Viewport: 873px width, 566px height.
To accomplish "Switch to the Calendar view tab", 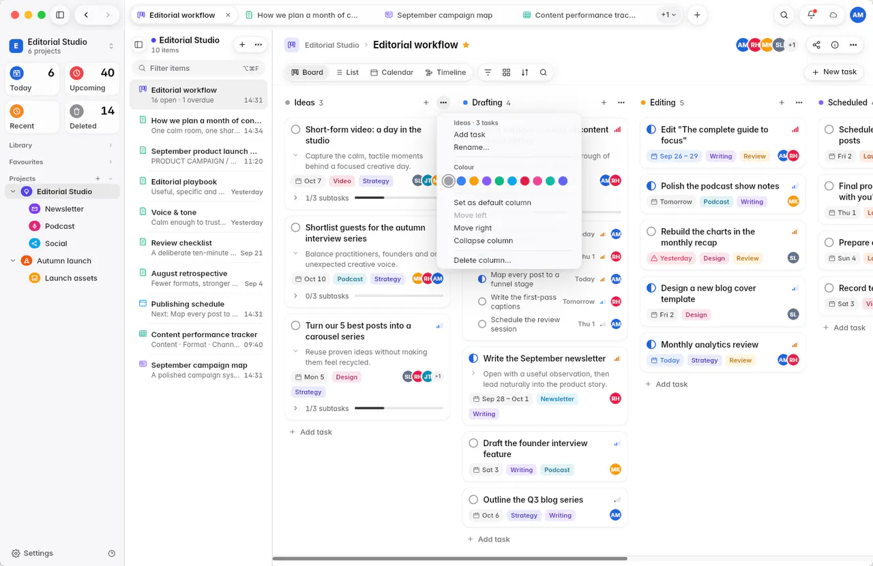I will [x=391, y=72].
